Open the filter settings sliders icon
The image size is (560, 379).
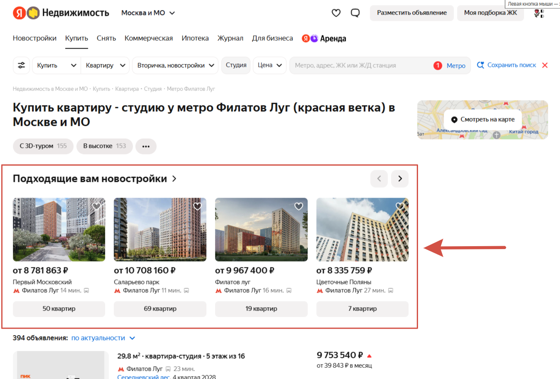[x=21, y=65]
